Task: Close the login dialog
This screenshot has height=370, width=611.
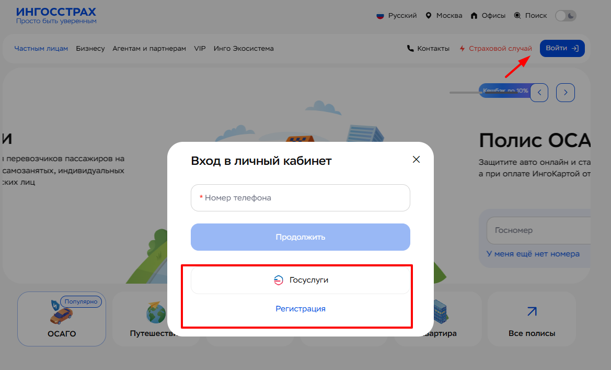Action: tap(416, 160)
